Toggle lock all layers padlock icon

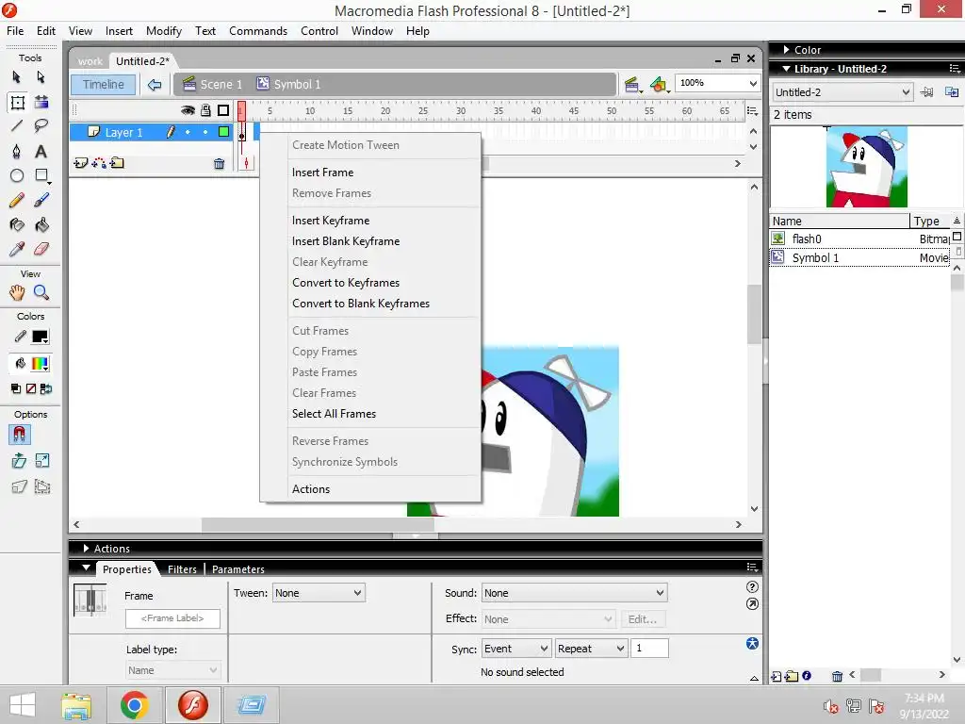(x=205, y=110)
